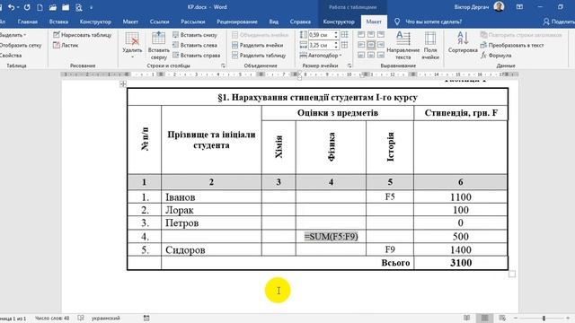Customize the quick access toolbar dropdown

coord(92,7)
